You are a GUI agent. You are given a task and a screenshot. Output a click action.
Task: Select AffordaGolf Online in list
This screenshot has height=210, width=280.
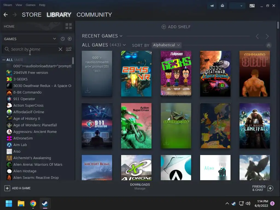[x=28, y=112]
